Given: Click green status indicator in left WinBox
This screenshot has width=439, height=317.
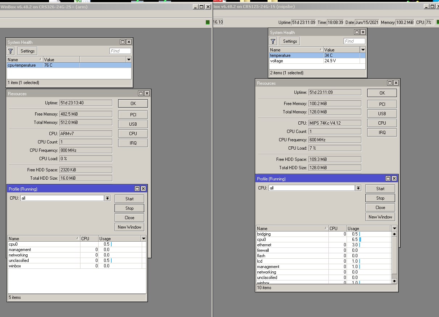Looking at the screenshot, I should pos(208,22).
